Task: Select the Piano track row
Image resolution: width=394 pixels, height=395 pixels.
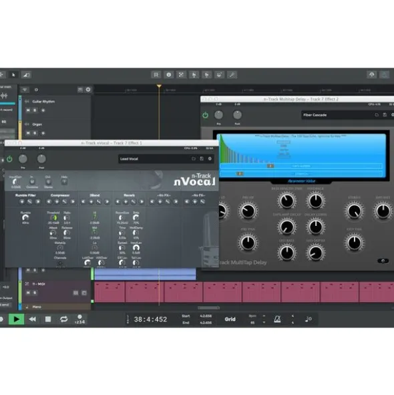Action: 55,307
